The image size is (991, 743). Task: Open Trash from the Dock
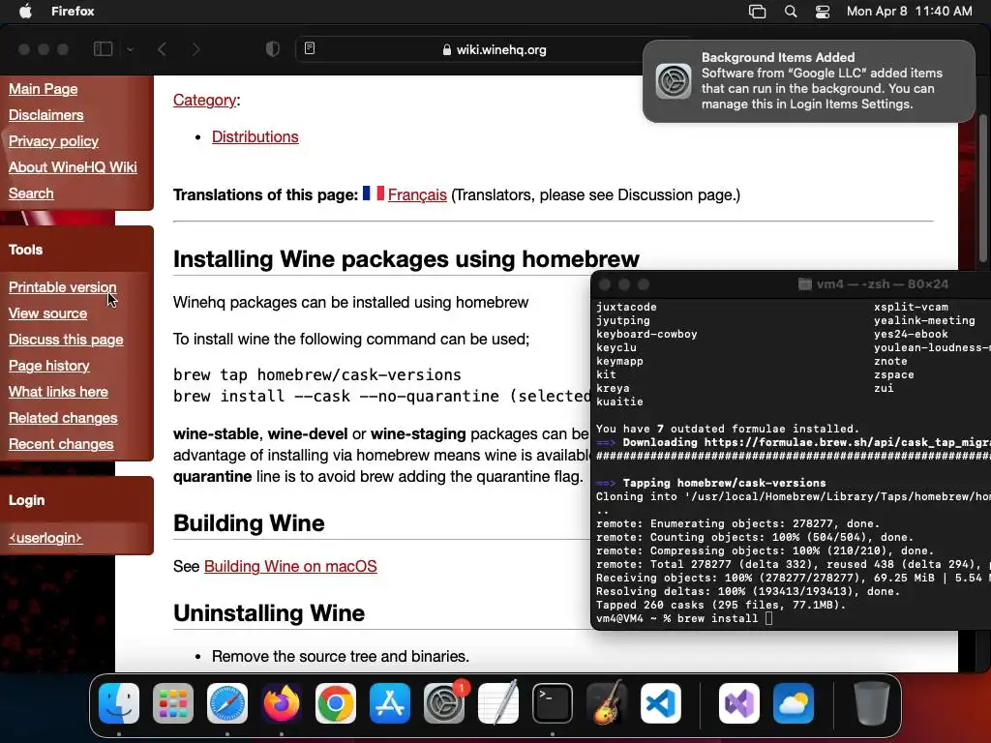[872, 703]
